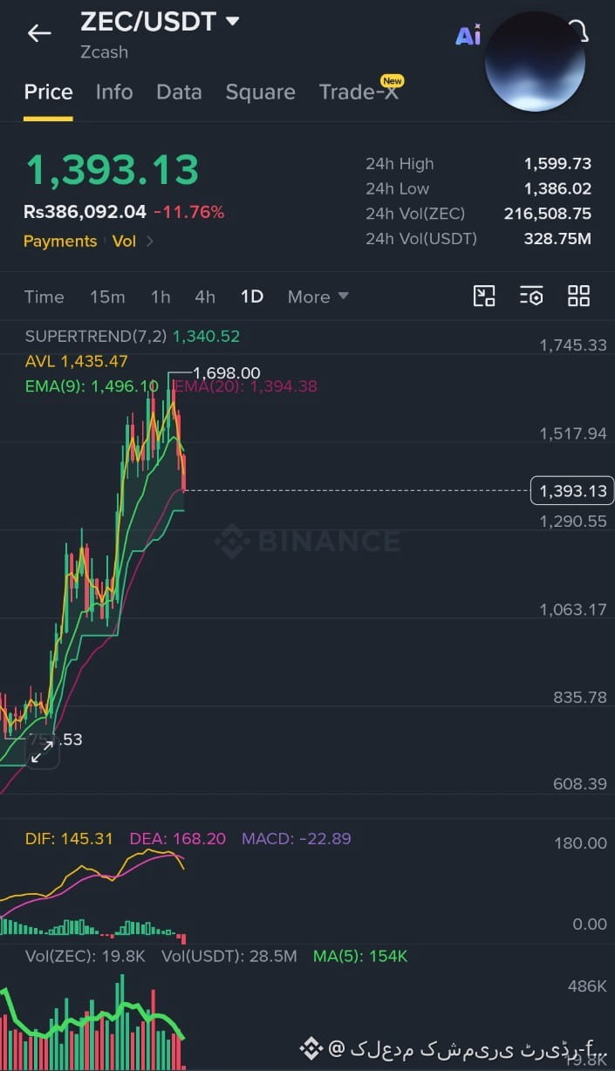Viewport: 615px width, 1071px height.
Task: Tap the round avatar thumbnail
Action: point(535,61)
